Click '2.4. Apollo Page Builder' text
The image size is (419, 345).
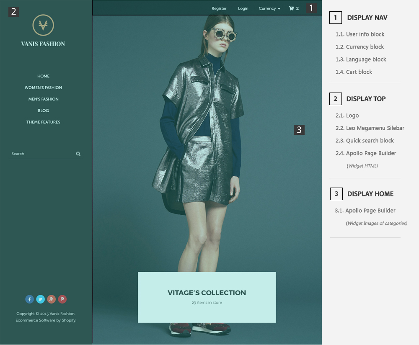(x=366, y=153)
